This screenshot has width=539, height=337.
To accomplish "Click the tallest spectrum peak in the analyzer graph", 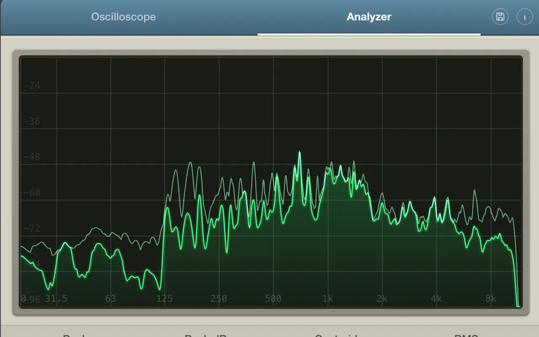I will click(300, 152).
